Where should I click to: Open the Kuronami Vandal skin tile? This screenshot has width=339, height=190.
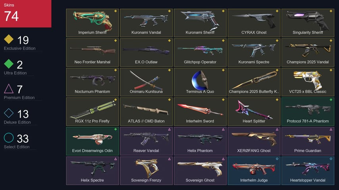coord(146,23)
